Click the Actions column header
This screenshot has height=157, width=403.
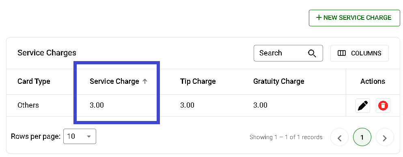[x=373, y=81]
